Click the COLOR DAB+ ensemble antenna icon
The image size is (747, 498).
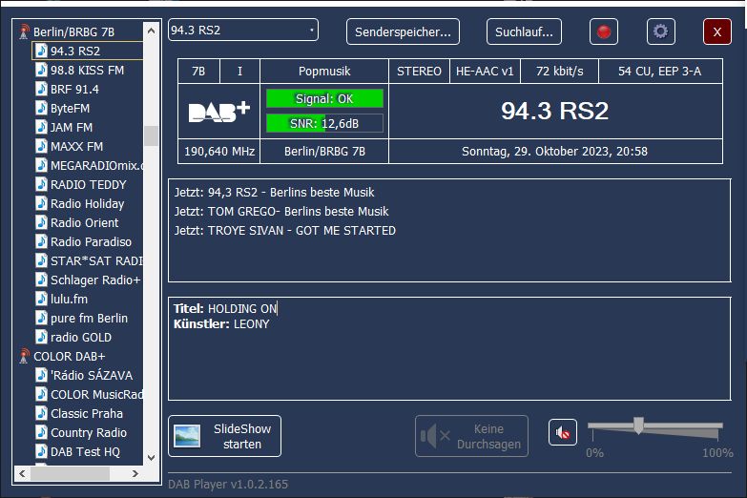click(24, 356)
